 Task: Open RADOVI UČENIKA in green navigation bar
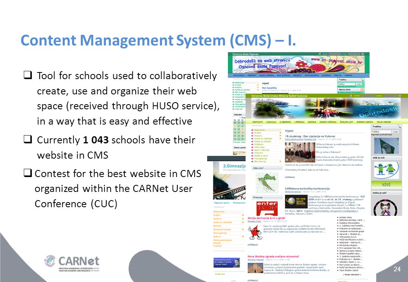pos(328,122)
